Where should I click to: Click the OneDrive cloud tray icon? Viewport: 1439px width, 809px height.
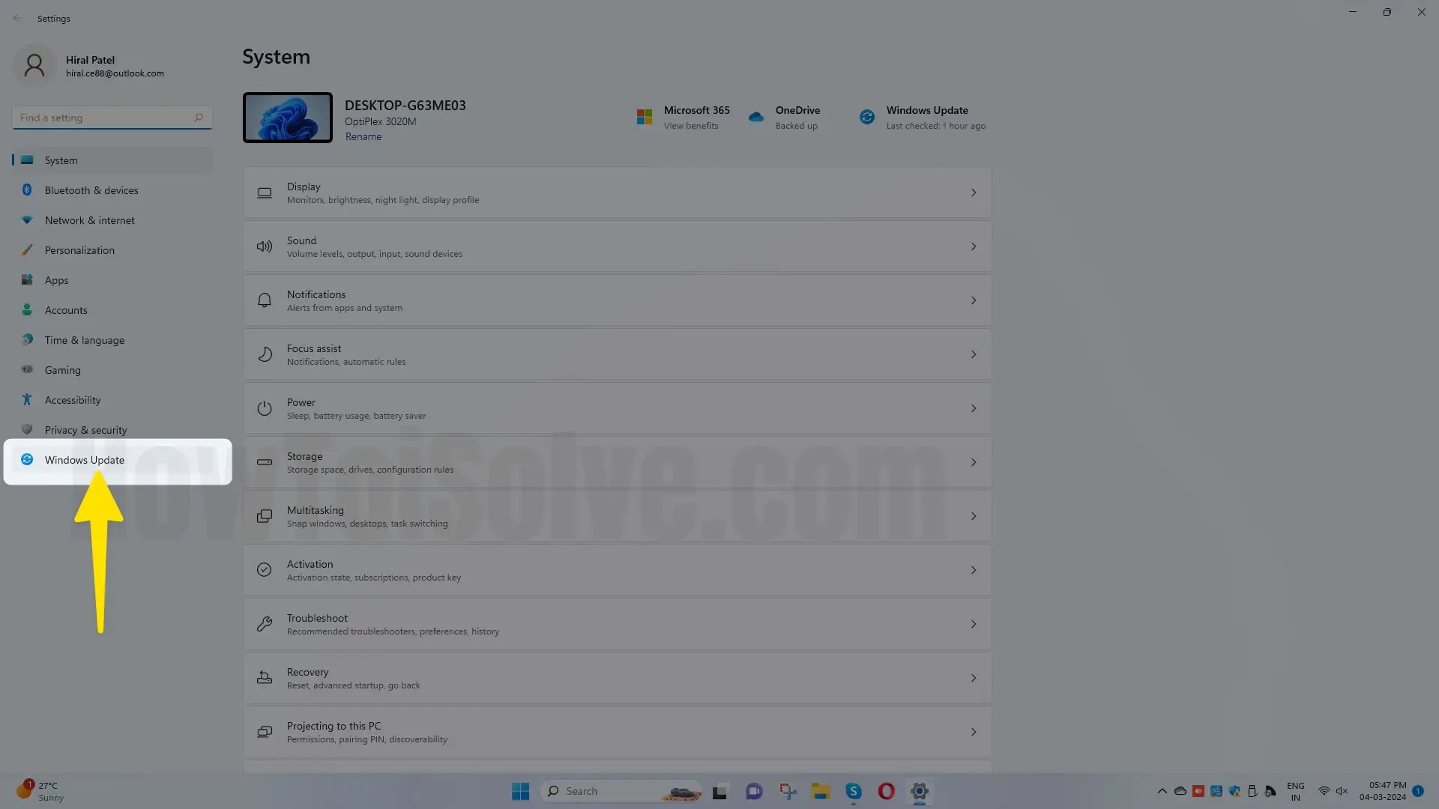click(x=1180, y=791)
